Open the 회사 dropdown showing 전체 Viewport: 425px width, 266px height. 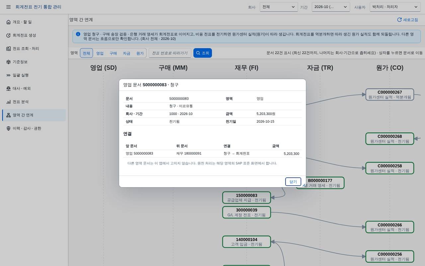279,7
